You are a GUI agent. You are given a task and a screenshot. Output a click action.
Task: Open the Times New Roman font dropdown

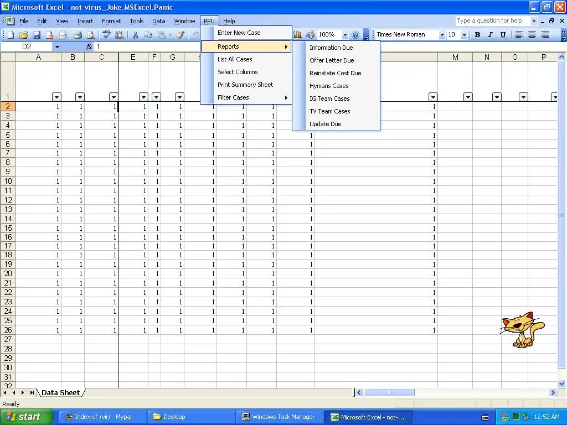click(441, 35)
